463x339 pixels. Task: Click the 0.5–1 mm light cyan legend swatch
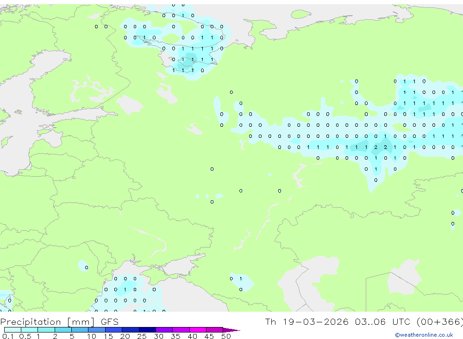[x=30, y=330]
